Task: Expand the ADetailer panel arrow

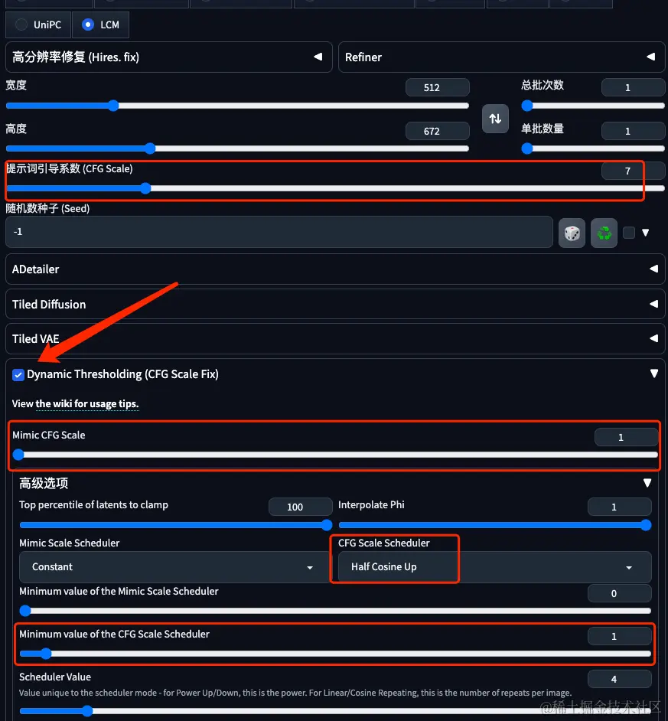Action: (x=653, y=269)
